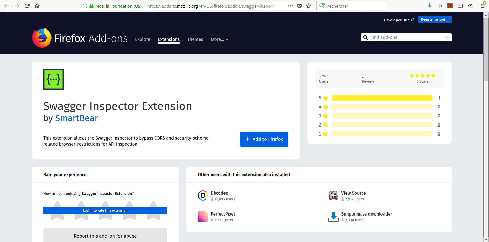Open the Library bookshelf icon

coord(440,6)
